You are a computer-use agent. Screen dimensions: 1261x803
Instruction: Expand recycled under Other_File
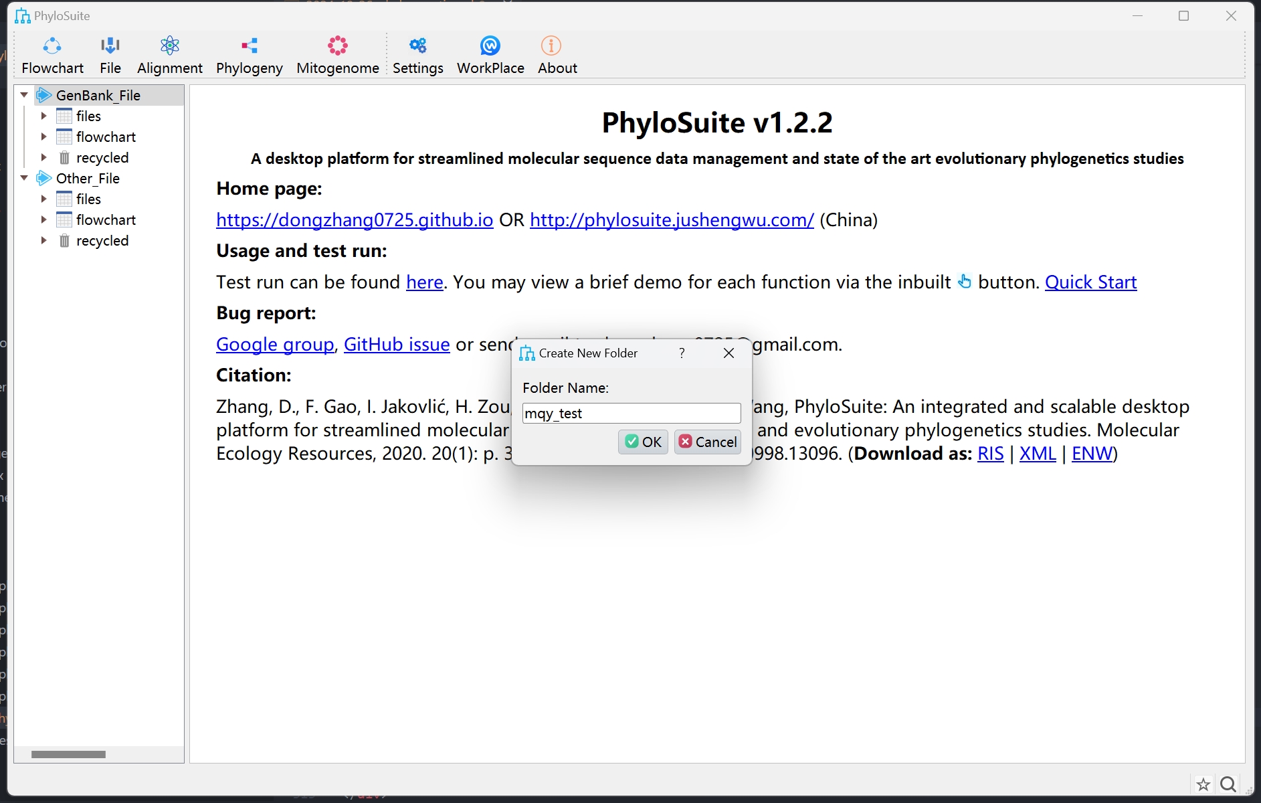(x=43, y=240)
